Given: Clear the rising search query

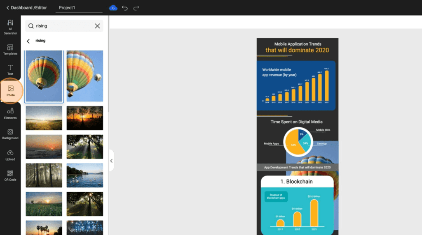Looking at the screenshot, I should coord(97,26).
